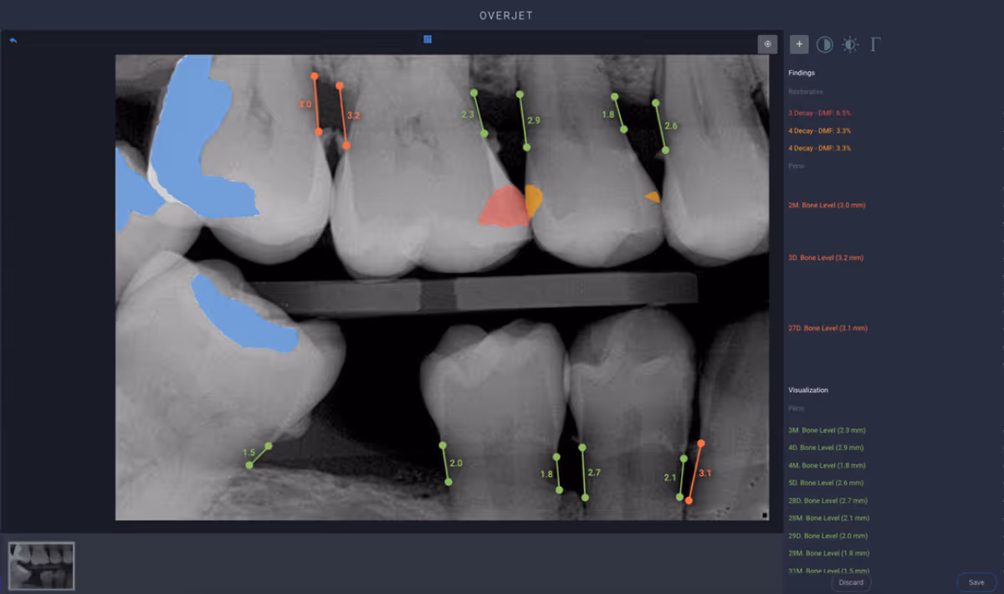The width and height of the screenshot is (1004, 594).
Task: Select the radiograph thumbnail in the bottom strip
Action: pos(42,566)
